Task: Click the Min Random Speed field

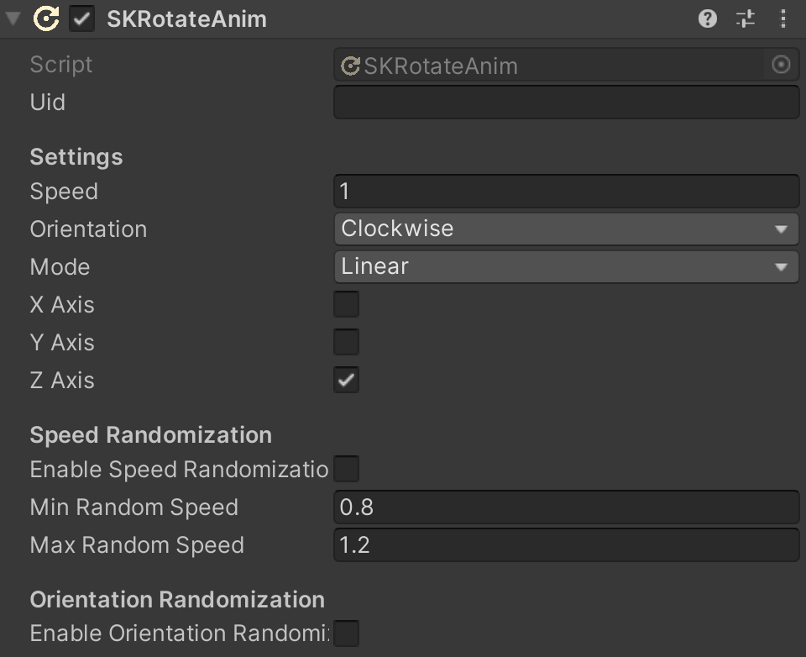Action: [566, 507]
